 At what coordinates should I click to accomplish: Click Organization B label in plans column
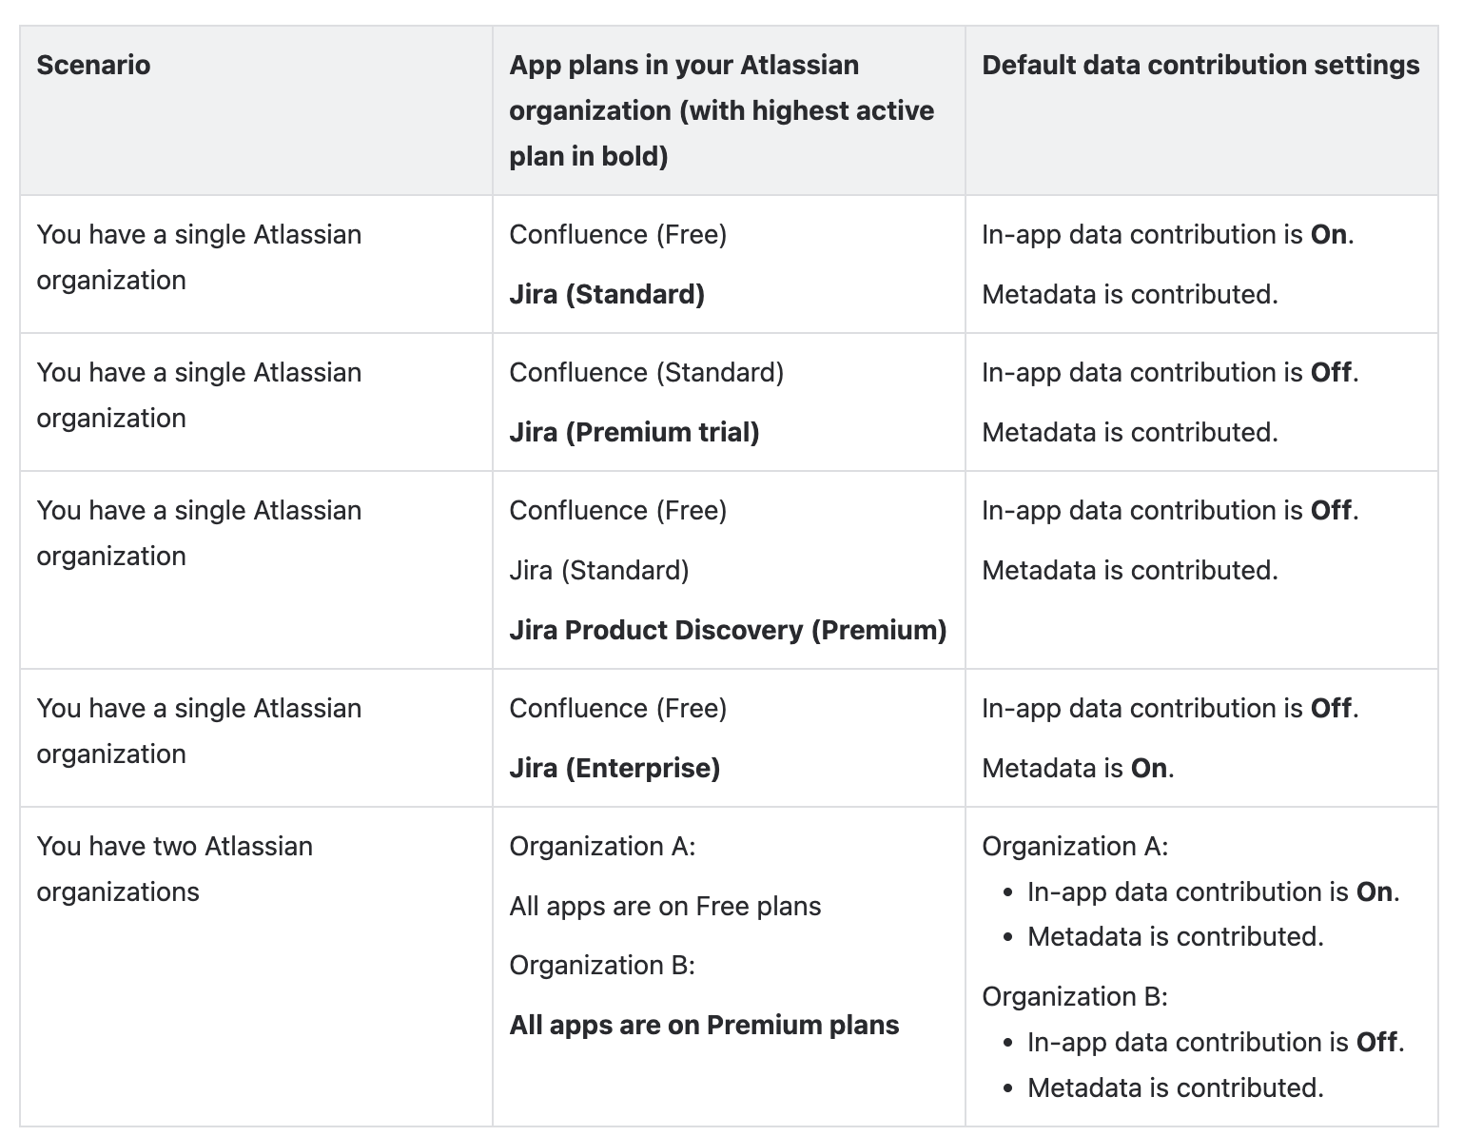(x=602, y=965)
